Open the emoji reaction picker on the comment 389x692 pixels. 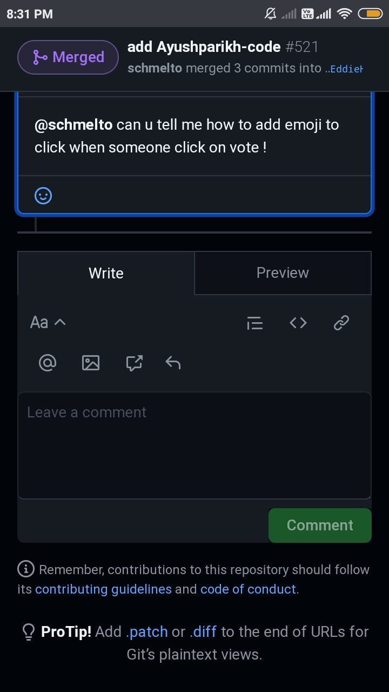[x=43, y=195]
